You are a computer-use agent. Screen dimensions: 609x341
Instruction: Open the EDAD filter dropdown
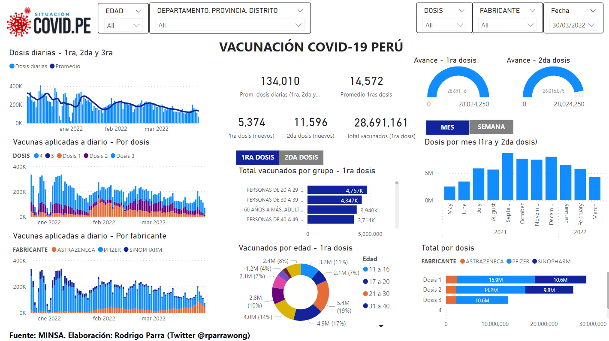click(124, 25)
